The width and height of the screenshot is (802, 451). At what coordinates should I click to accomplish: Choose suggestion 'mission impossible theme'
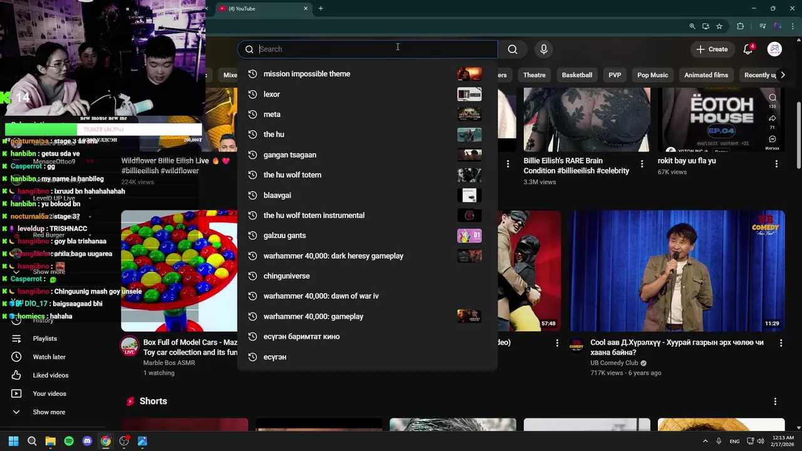367,74
